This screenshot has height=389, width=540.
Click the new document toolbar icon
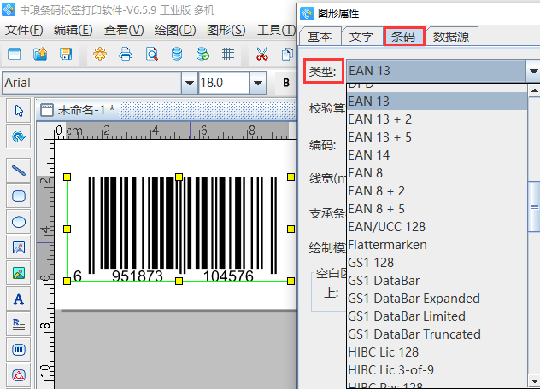(x=15, y=54)
